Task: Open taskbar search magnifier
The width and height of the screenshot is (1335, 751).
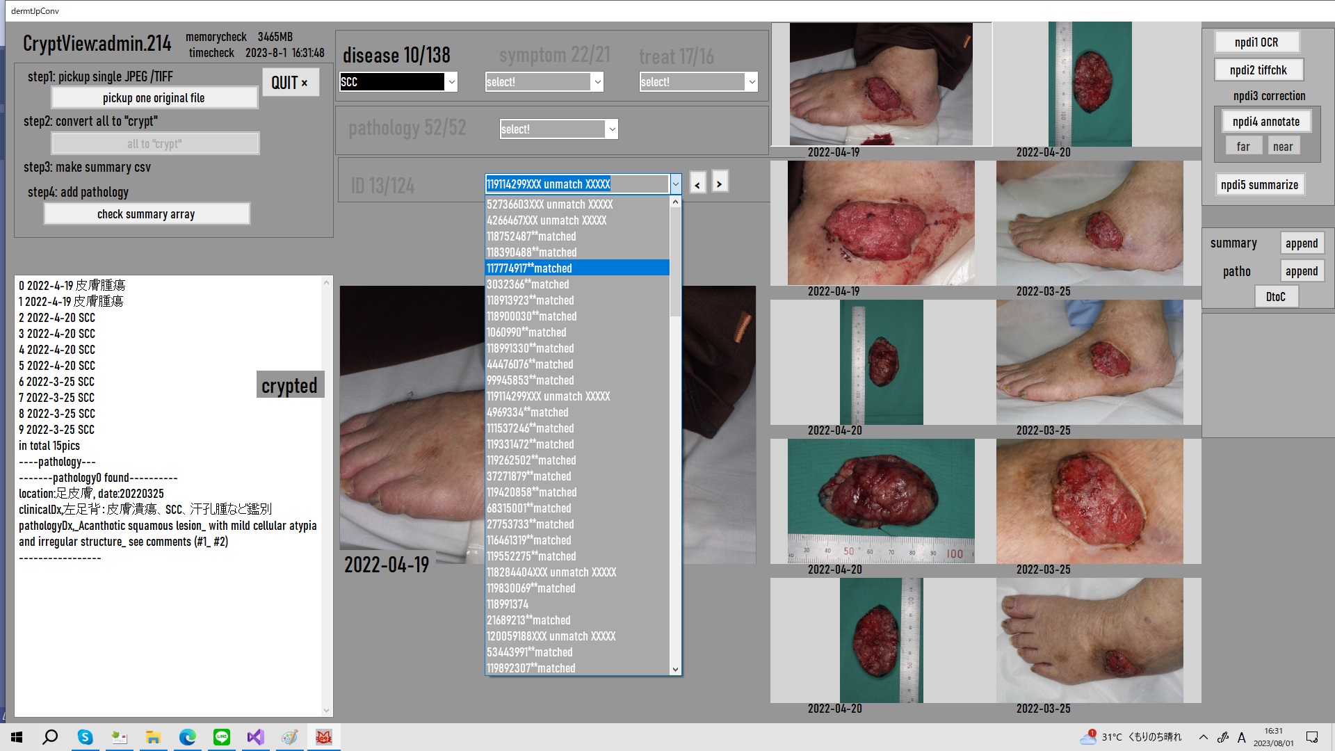Action: coord(50,737)
